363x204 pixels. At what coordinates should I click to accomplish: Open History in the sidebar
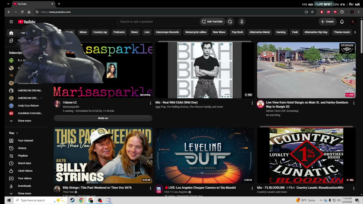point(22,148)
